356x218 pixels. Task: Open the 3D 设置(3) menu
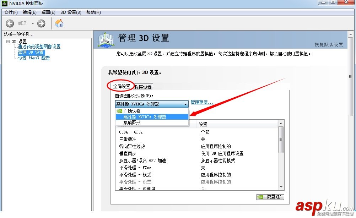coord(71,12)
